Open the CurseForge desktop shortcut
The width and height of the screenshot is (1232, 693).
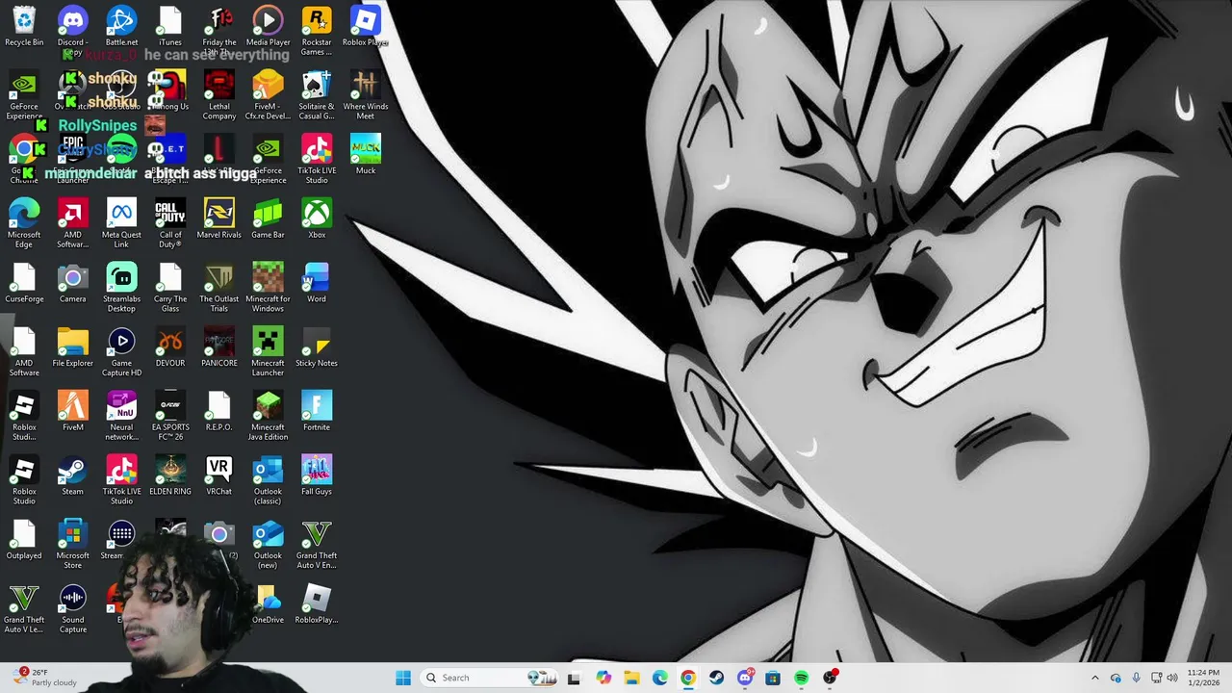tap(24, 283)
